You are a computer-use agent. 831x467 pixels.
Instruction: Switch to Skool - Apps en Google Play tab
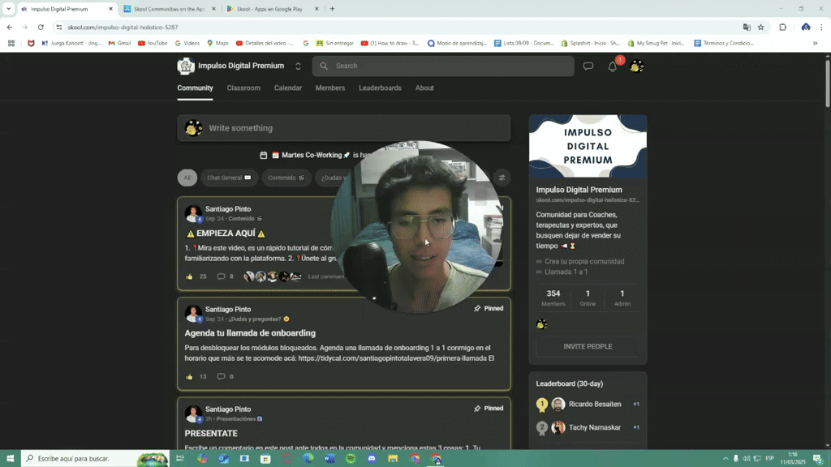(269, 9)
